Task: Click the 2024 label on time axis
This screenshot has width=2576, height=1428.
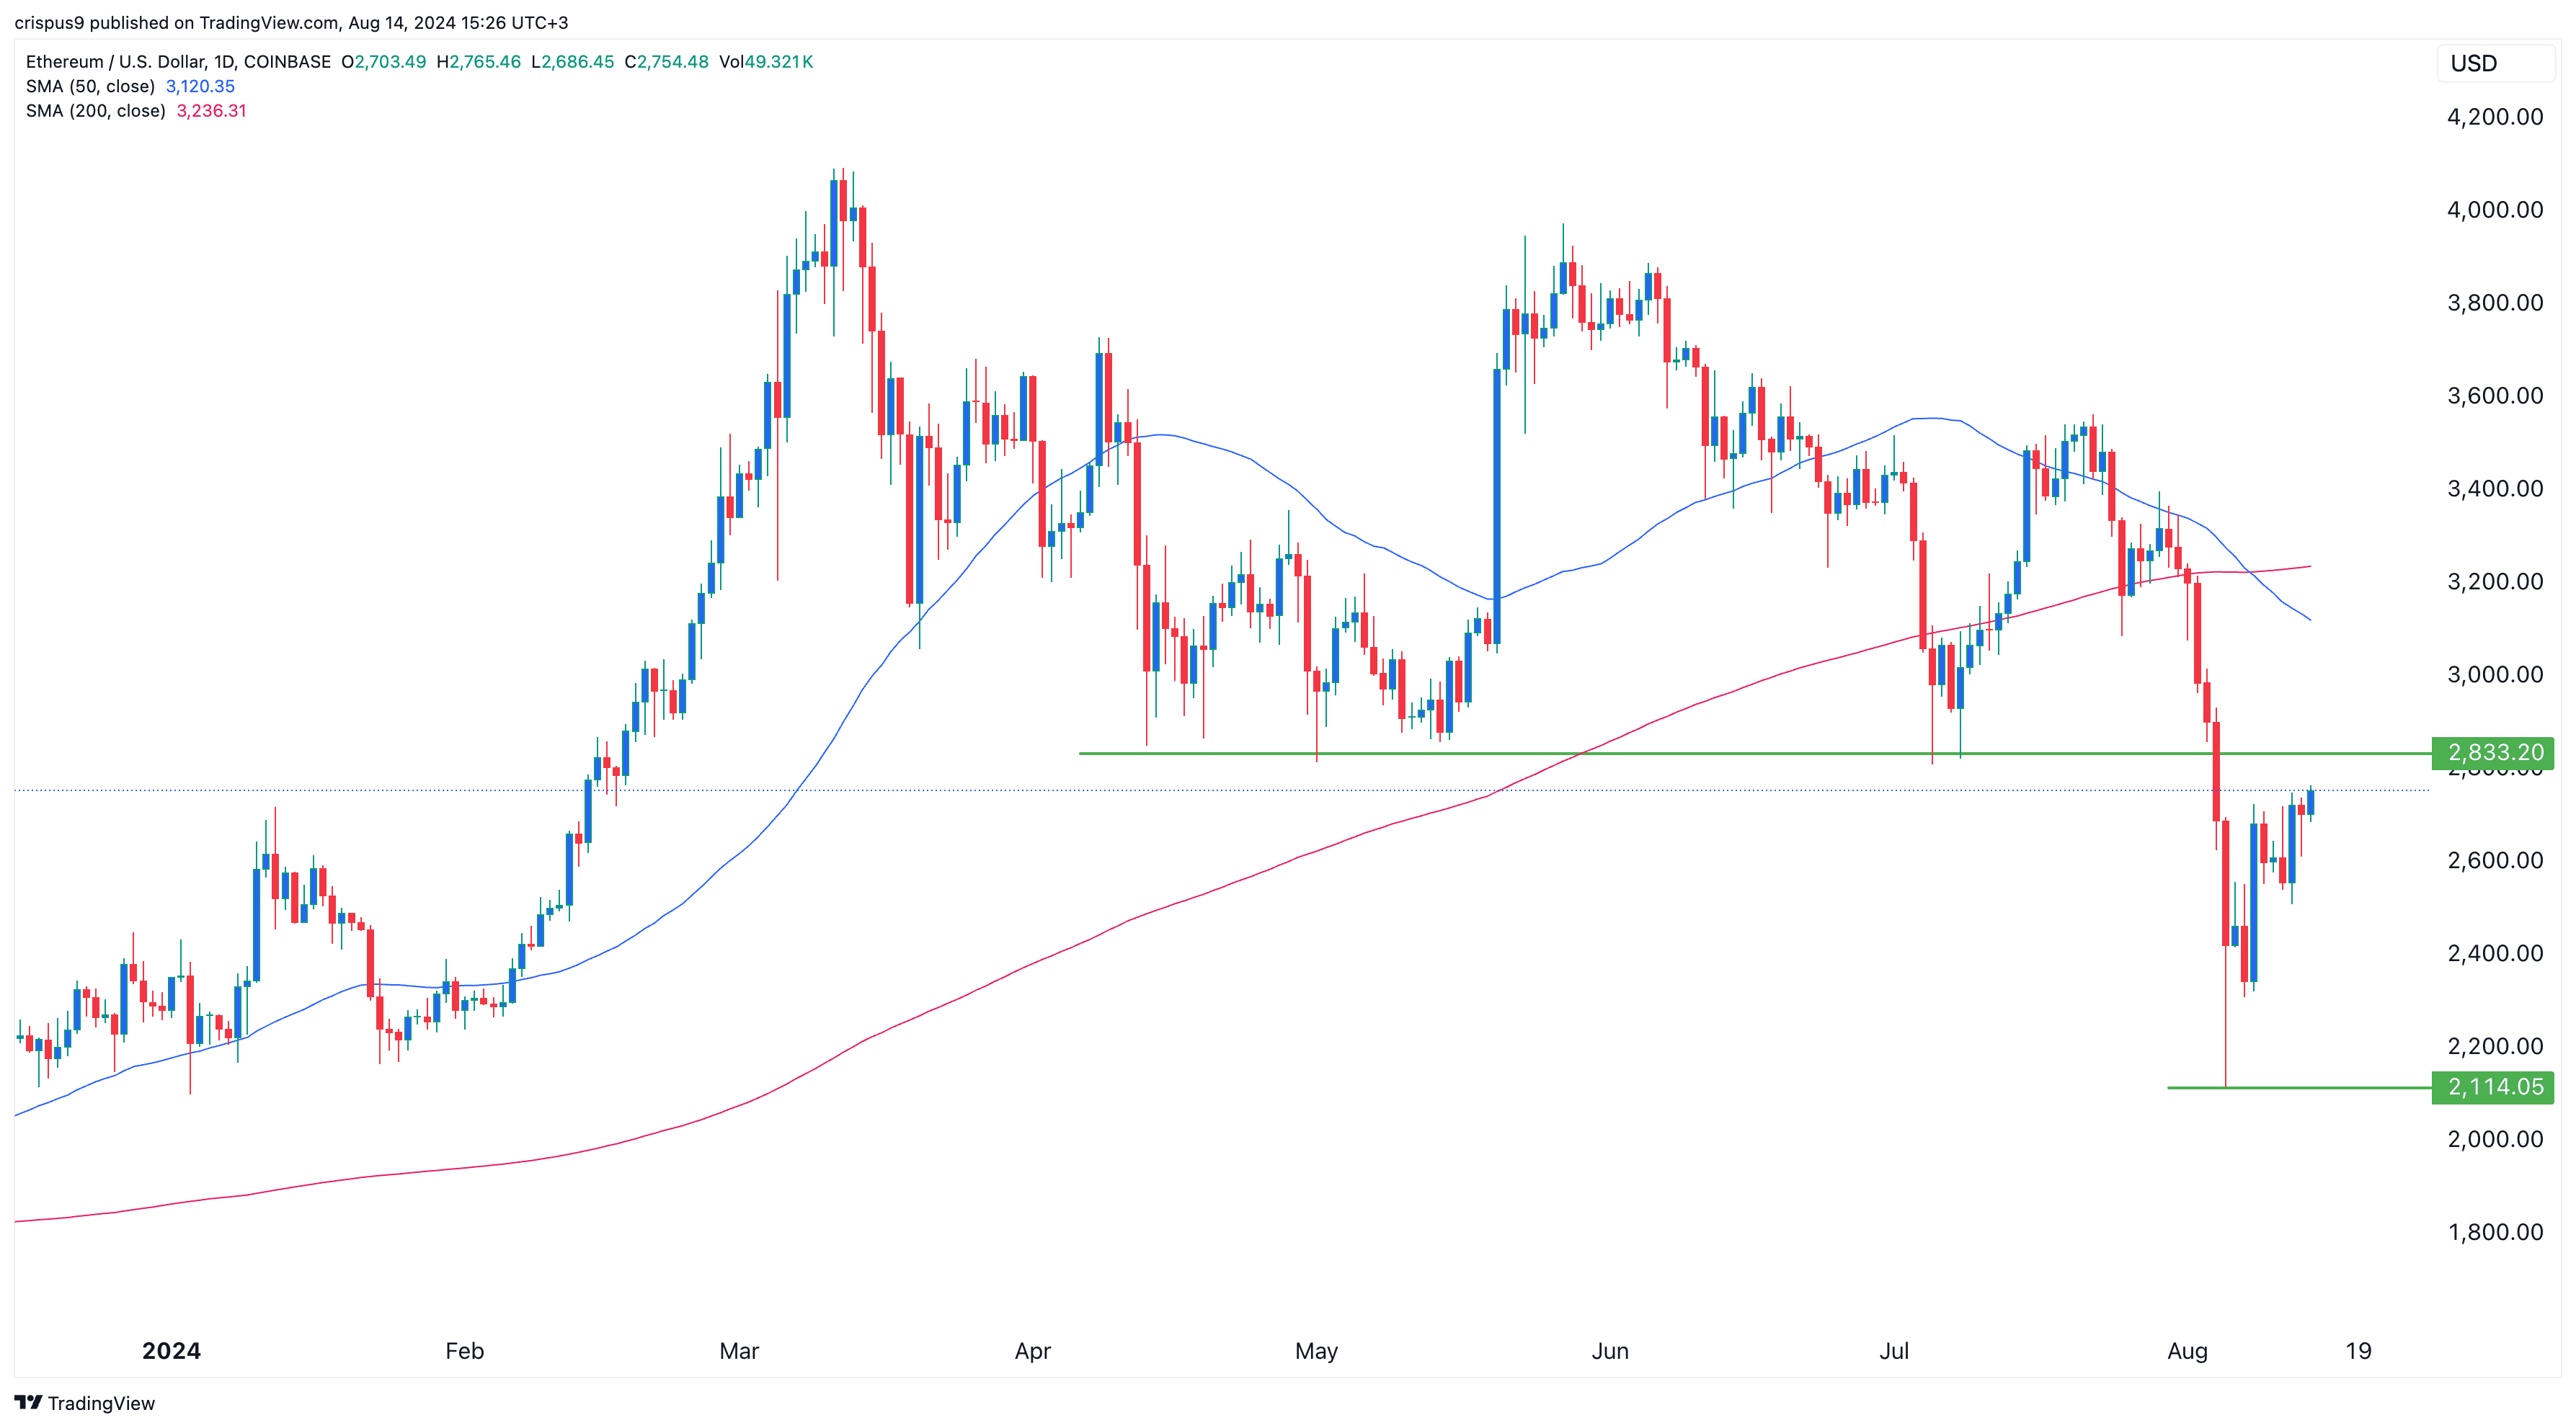Action: point(171,1351)
